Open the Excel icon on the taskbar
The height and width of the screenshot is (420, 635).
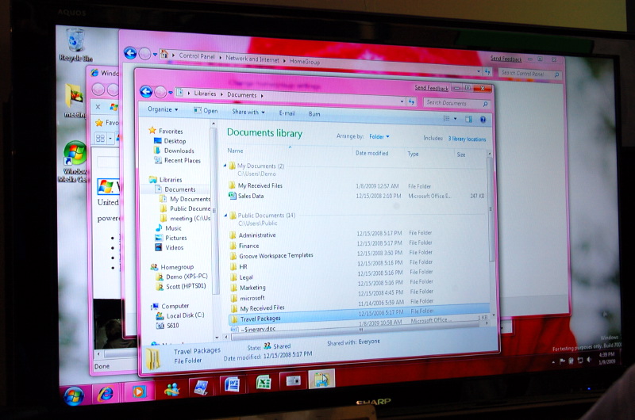tap(264, 384)
